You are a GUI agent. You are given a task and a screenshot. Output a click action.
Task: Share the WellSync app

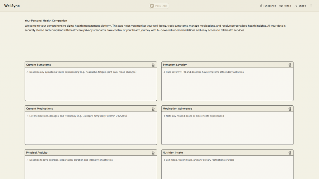coord(300,6)
